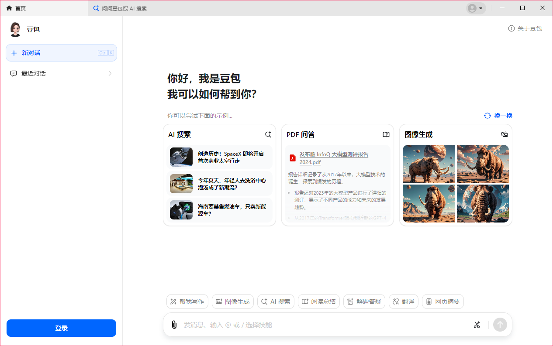Open the avatar account dropdown
The image size is (553, 346).
pyautogui.click(x=476, y=8)
